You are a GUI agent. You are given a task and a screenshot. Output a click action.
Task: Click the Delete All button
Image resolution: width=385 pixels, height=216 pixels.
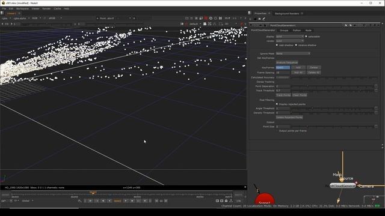point(313,73)
